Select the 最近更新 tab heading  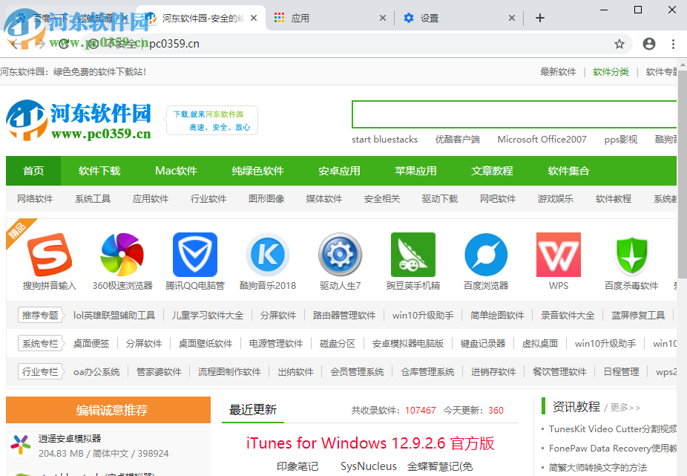(253, 410)
